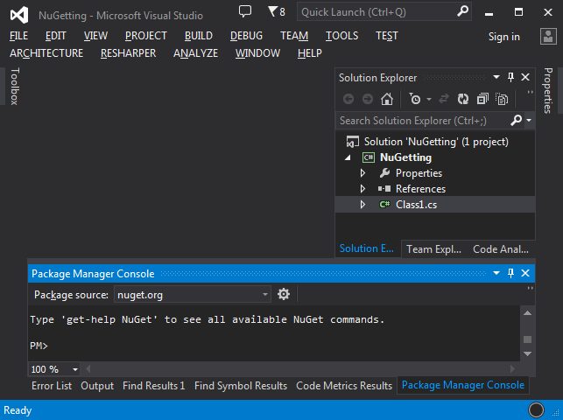The height and width of the screenshot is (420, 563).
Task: Click the Solution Explorer search magnifier icon
Action: (x=517, y=120)
